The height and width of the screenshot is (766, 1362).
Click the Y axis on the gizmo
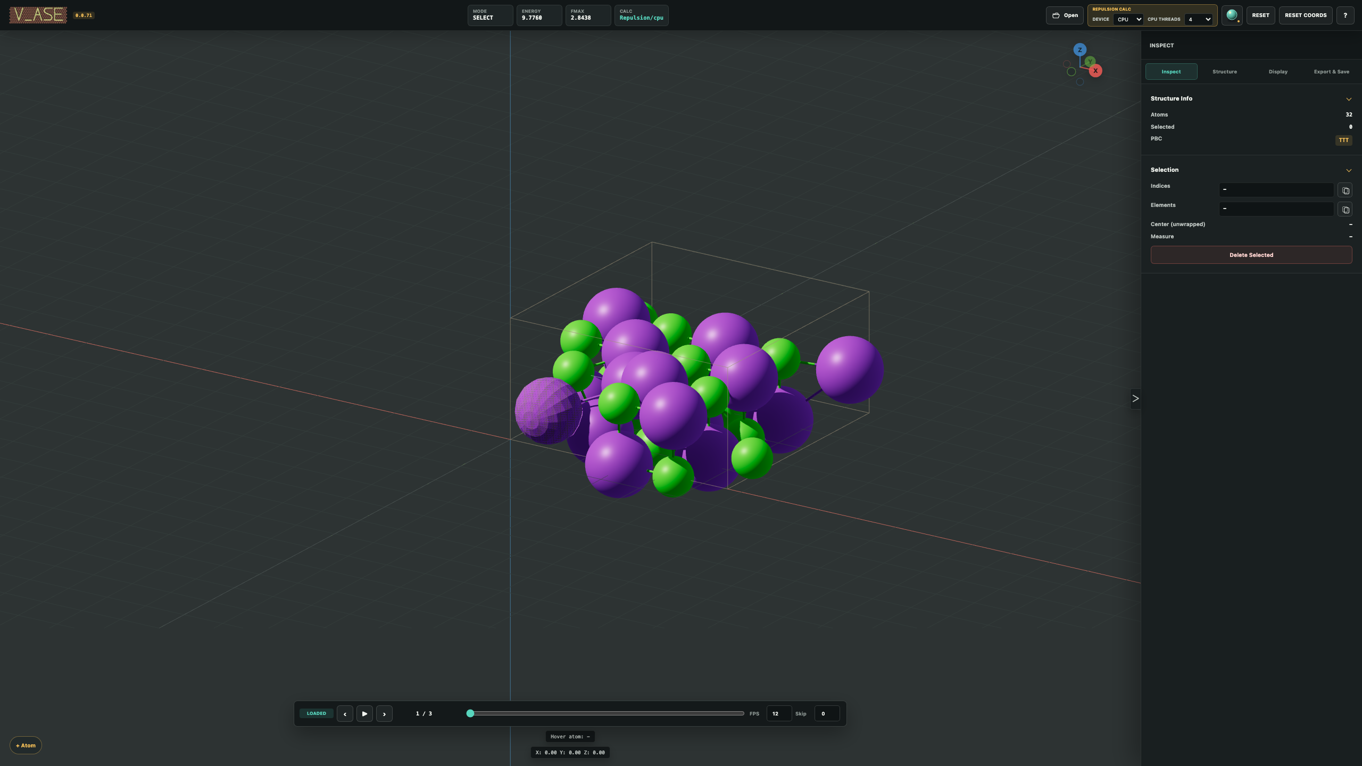1090,62
